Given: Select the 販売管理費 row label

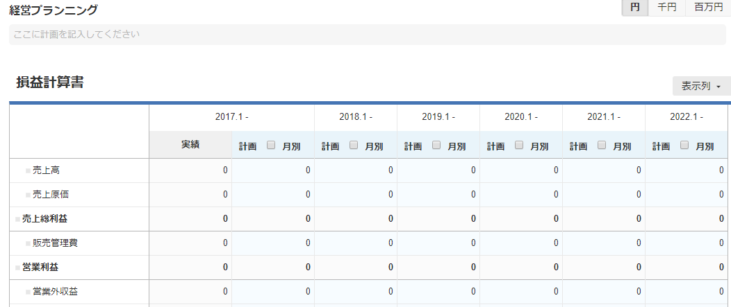Looking at the screenshot, I should (55, 243).
